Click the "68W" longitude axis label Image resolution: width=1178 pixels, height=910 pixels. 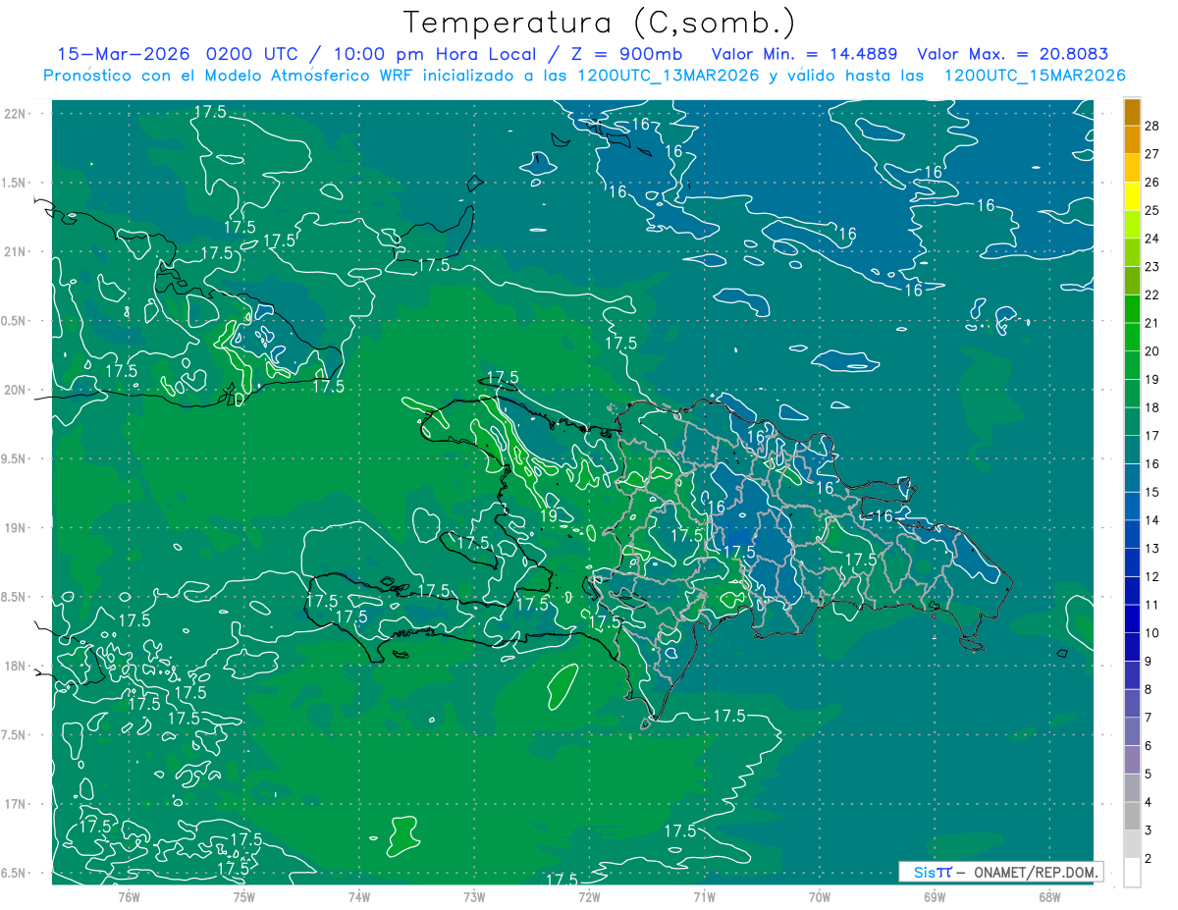[1049, 897]
